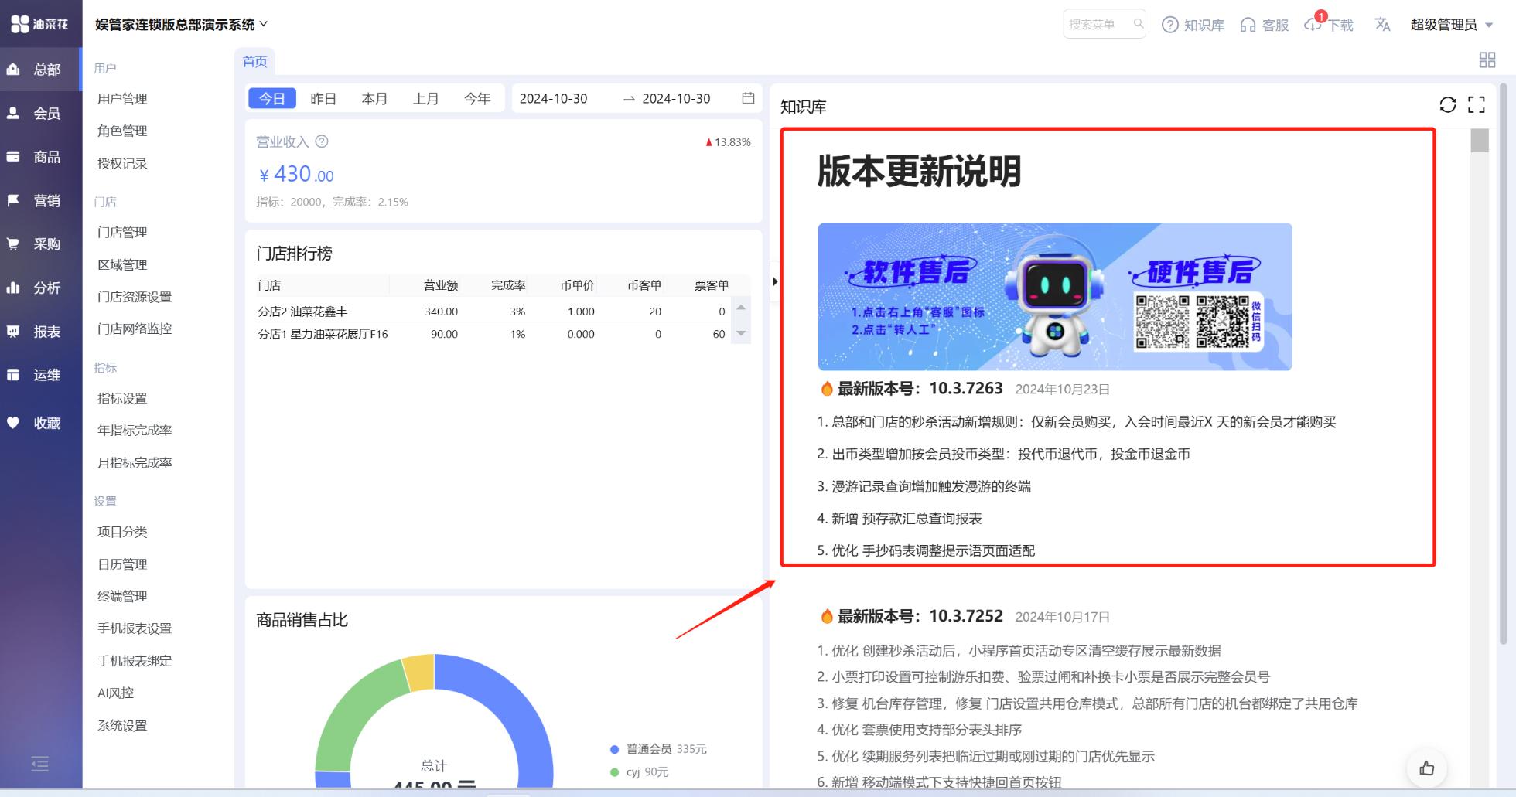Open 区域管理 menu item
Viewport: 1516px width, 797px height.
point(122,264)
